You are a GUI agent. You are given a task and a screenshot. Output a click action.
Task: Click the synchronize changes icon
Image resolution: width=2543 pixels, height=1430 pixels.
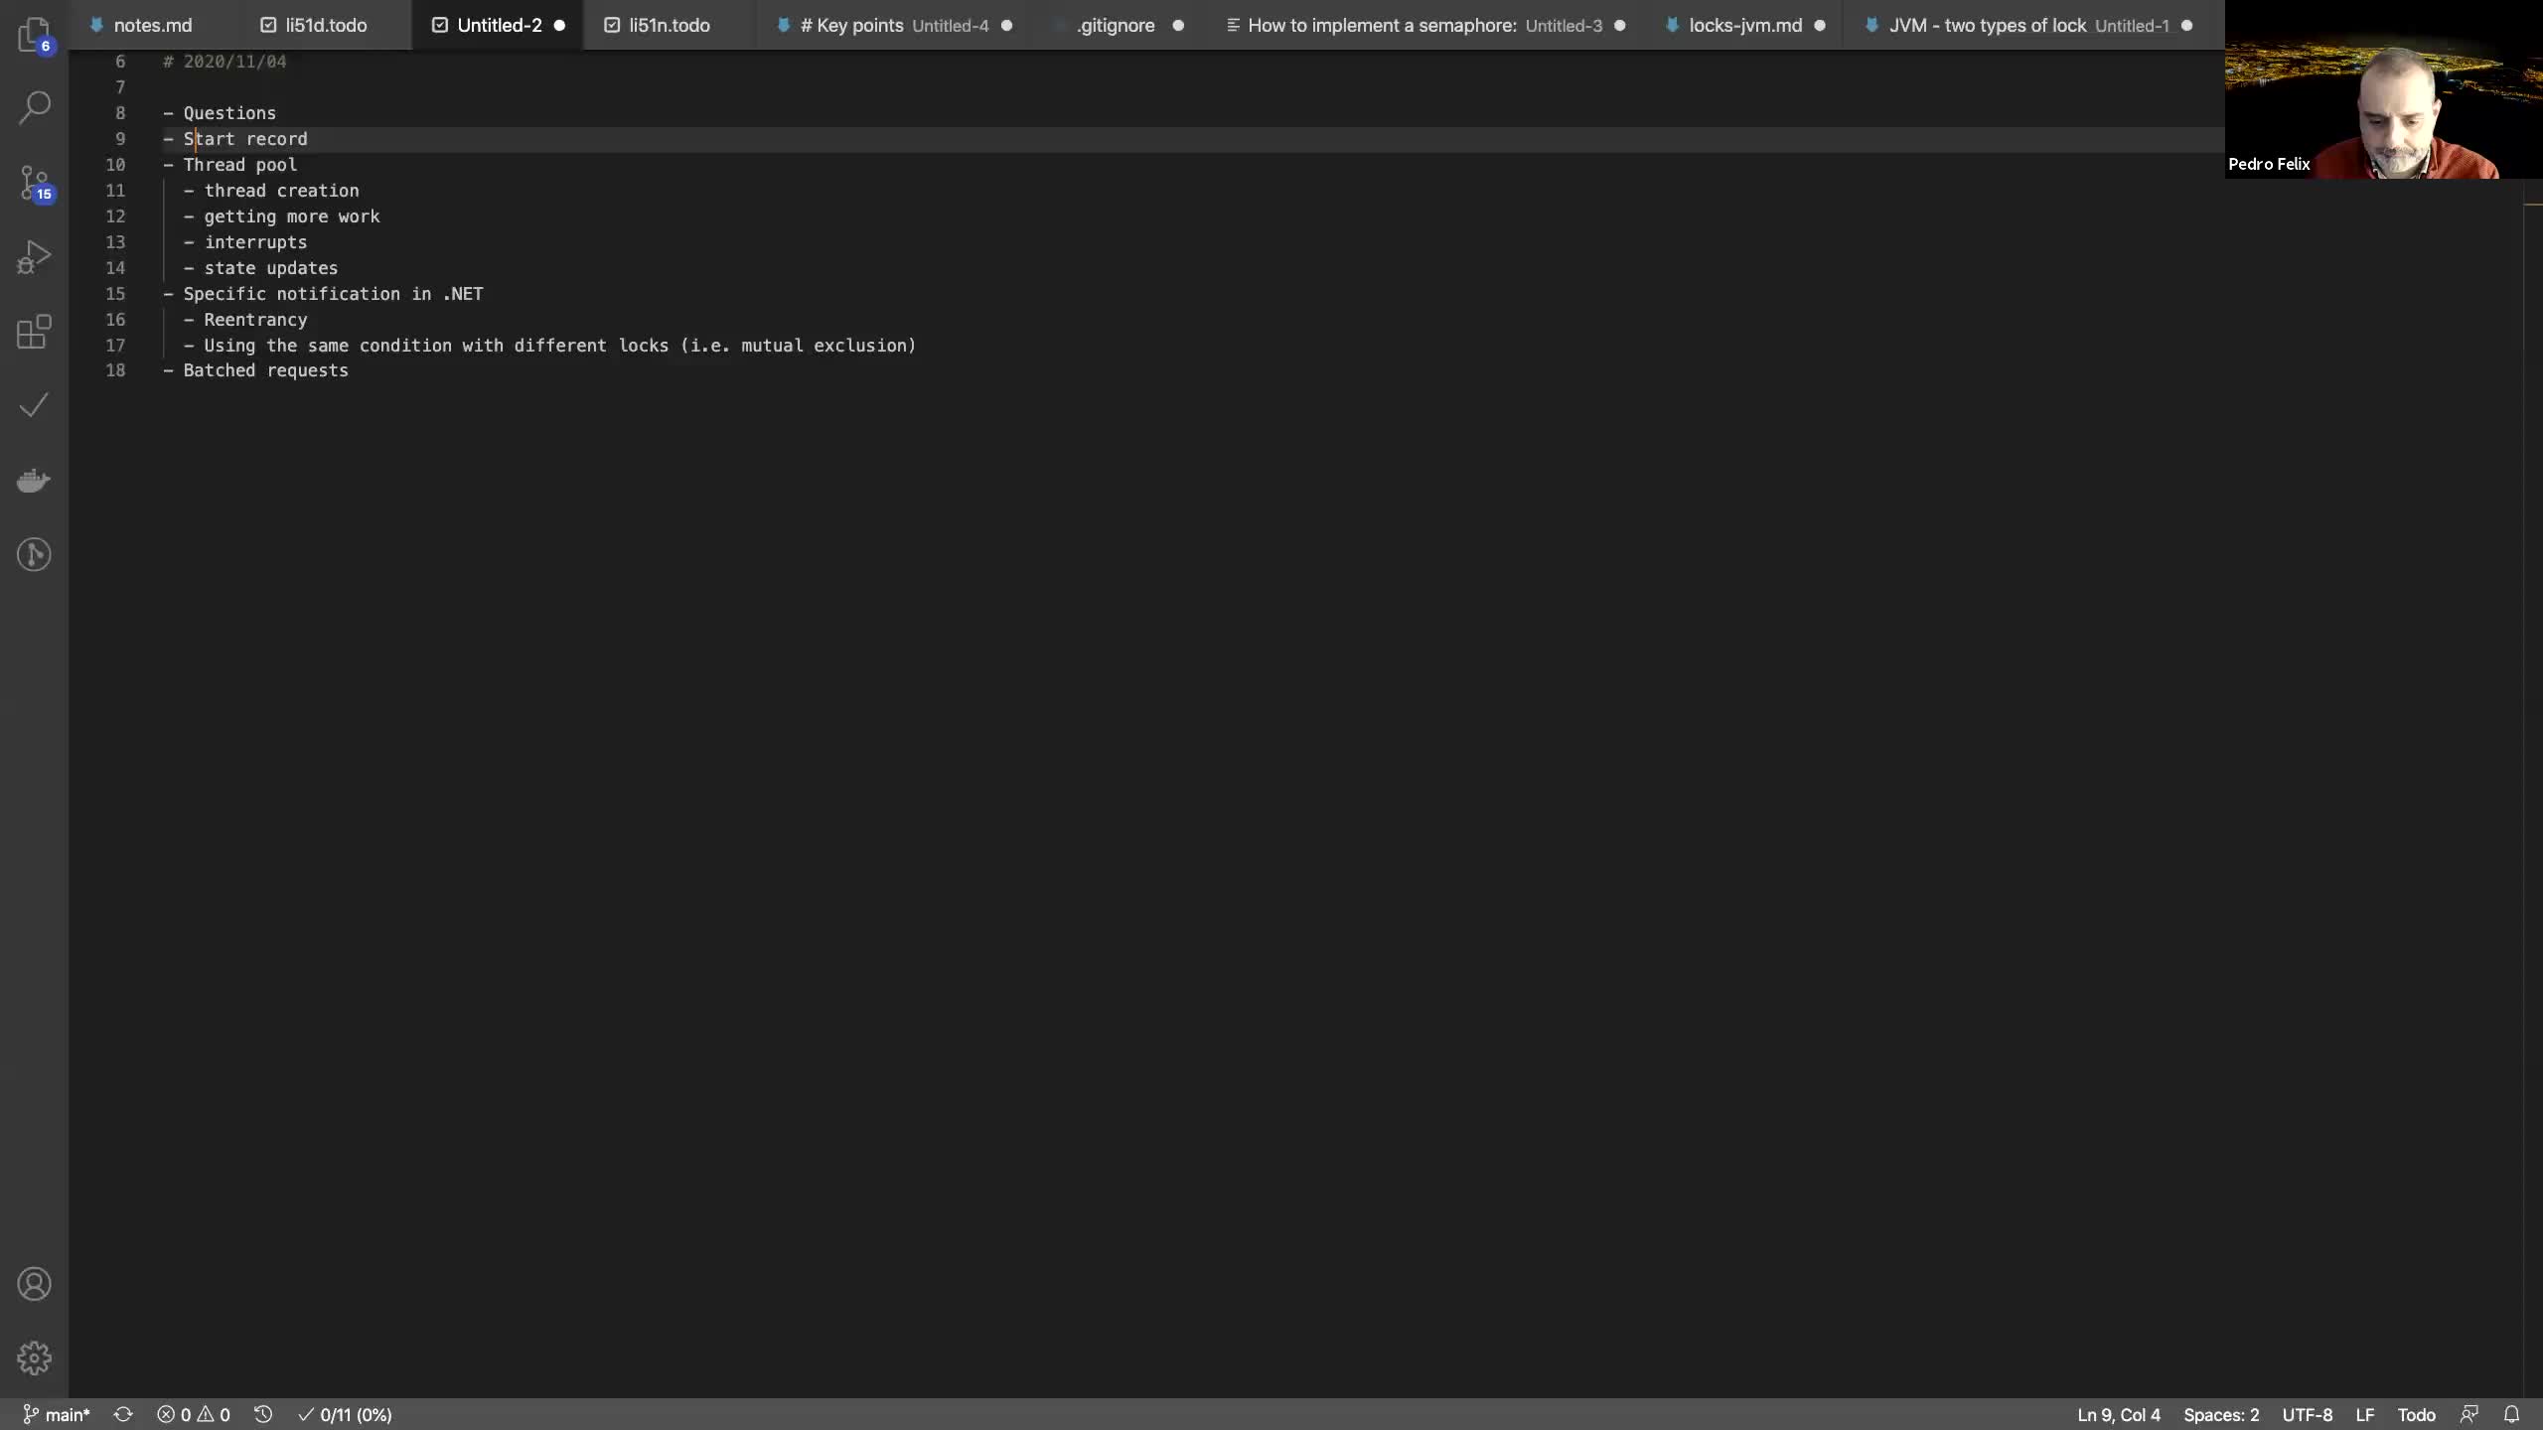(123, 1414)
